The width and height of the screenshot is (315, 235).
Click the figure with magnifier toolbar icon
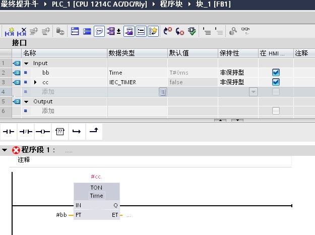pos(233,31)
